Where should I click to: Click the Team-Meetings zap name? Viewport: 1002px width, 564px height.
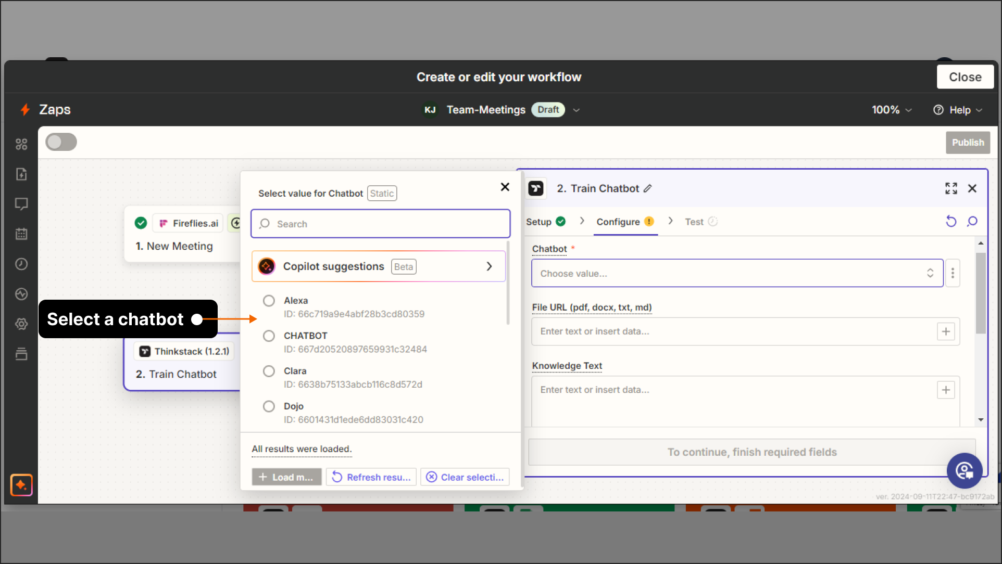(x=486, y=110)
